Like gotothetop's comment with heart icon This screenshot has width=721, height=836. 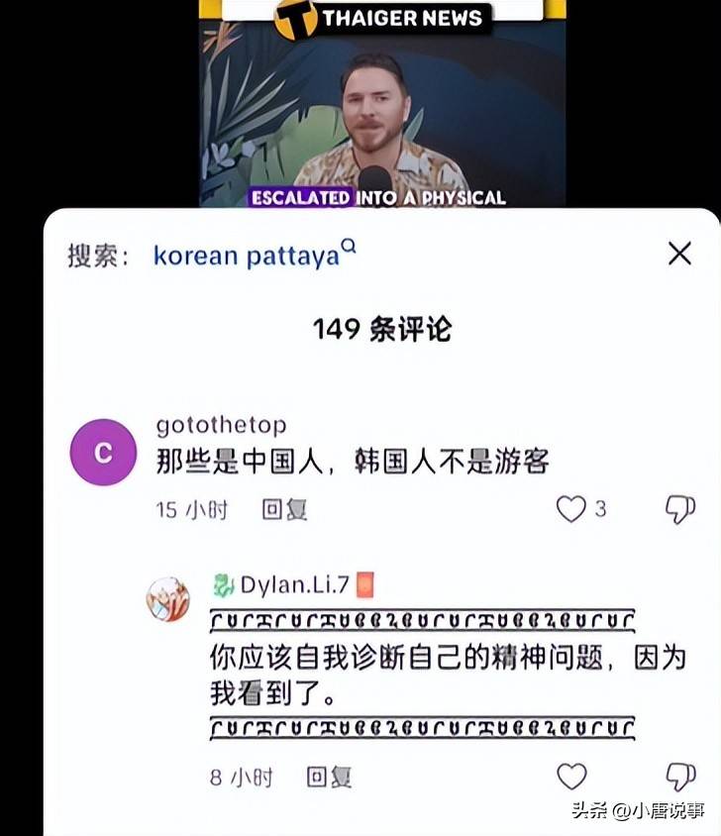tap(571, 509)
